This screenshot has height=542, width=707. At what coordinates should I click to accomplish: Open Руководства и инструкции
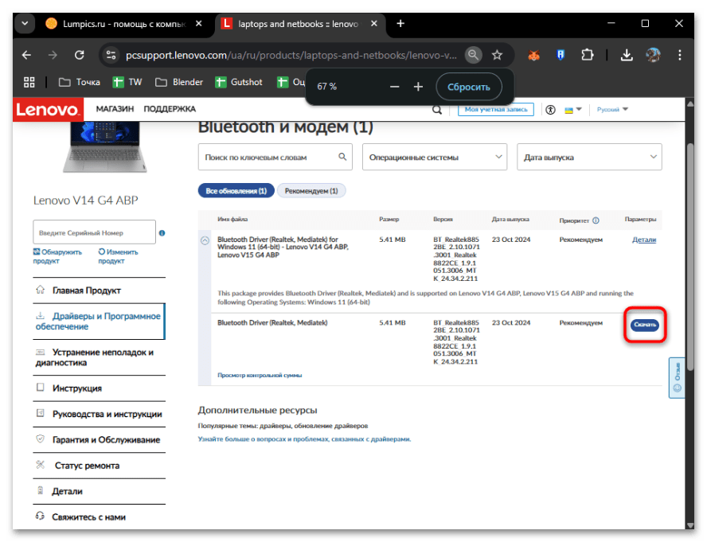(100, 414)
